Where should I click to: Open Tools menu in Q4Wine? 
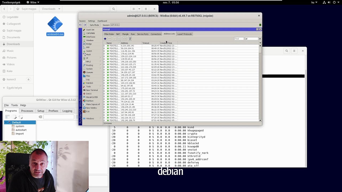click(x=14, y=105)
